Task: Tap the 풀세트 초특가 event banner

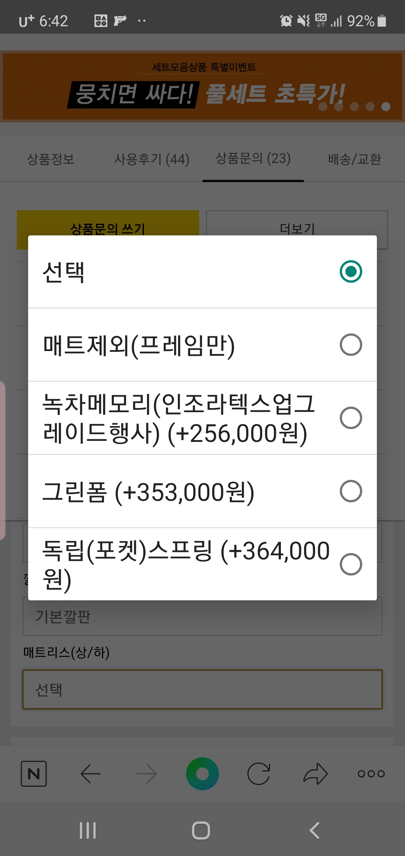Action: pyautogui.click(x=202, y=87)
